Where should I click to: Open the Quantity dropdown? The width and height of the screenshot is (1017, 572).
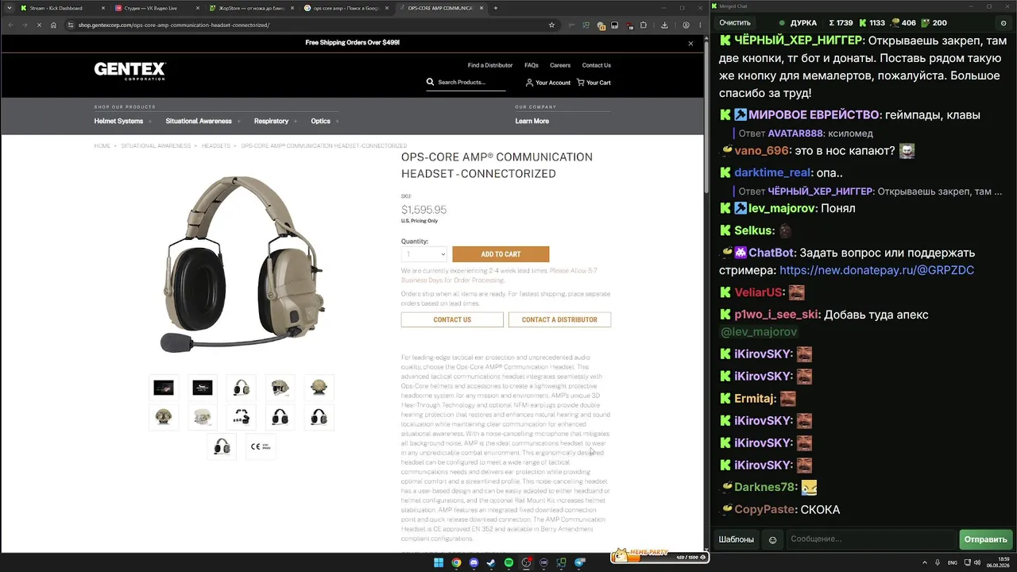click(424, 254)
